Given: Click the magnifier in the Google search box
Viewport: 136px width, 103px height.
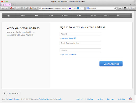Looking at the screenshot, I should [115, 8].
